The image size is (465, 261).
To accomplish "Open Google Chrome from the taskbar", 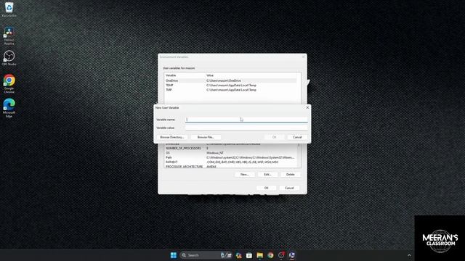I will (270, 255).
